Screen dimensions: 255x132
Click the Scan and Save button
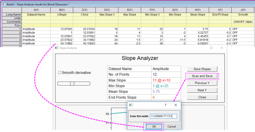pyautogui.click(x=202, y=76)
